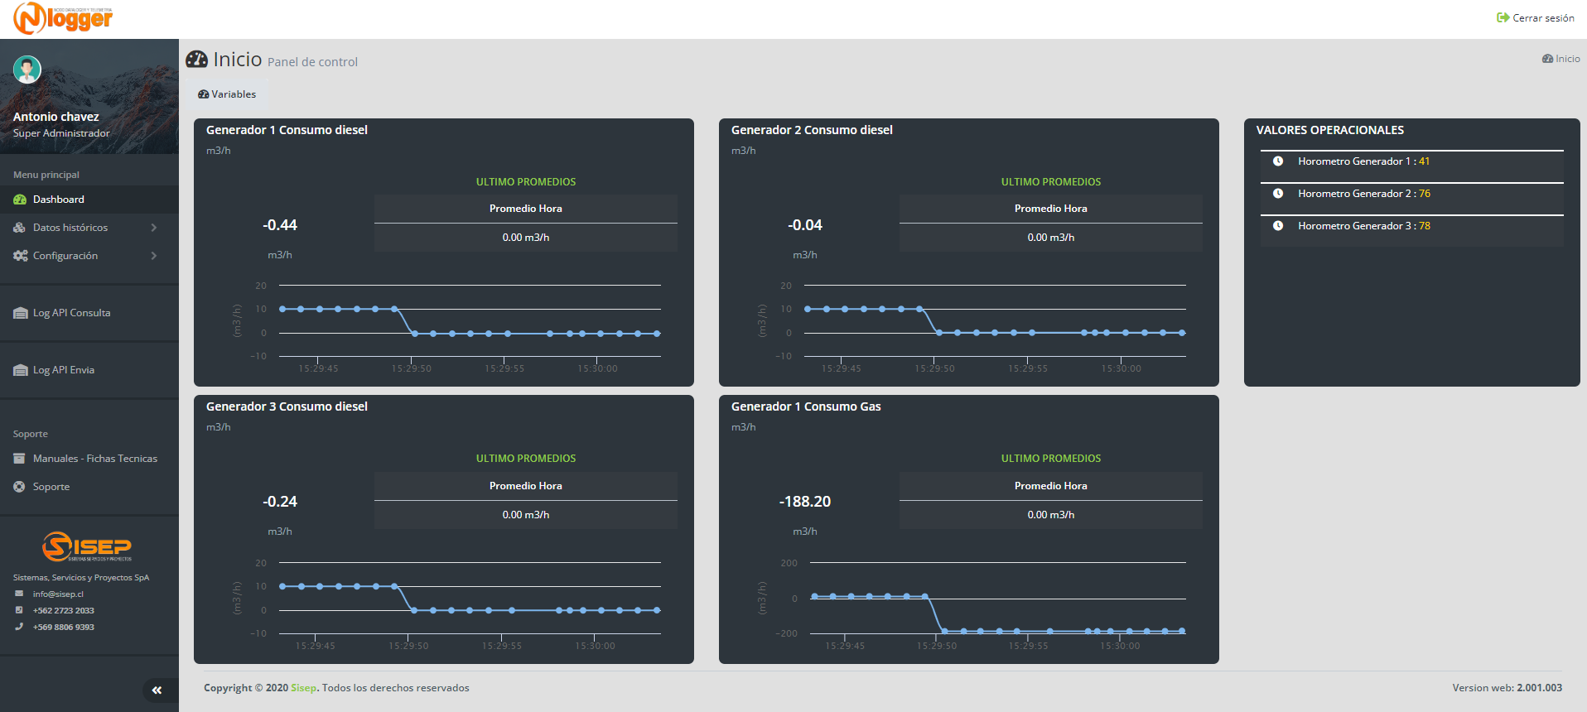
Task: Expand Datos históricos chevron
Action: [154, 228]
